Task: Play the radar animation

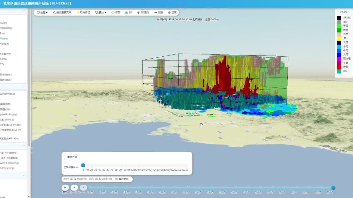Action: (65, 188)
